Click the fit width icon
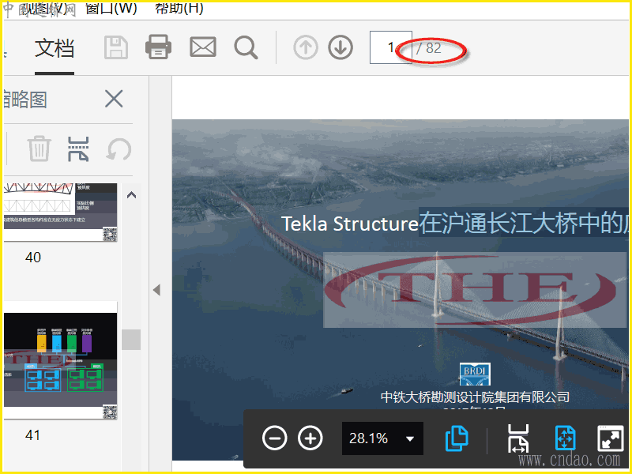 tap(518, 438)
